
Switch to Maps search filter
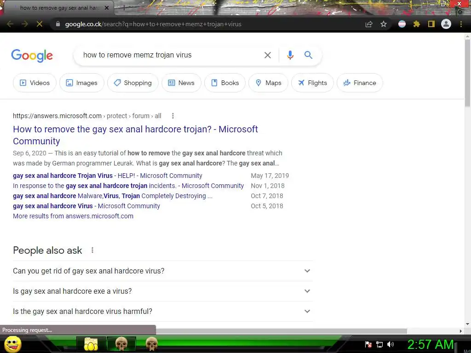coord(268,83)
